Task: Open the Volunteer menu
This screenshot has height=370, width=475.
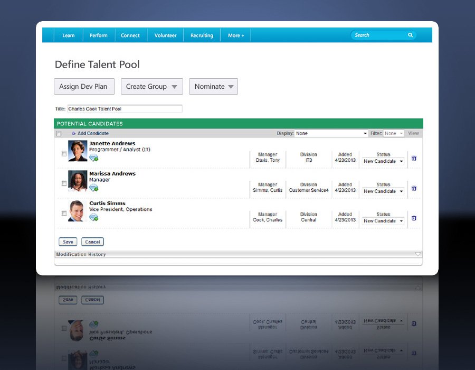Action: point(165,35)
